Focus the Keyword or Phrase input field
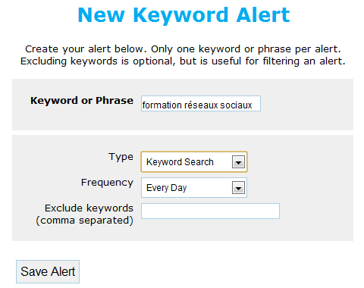The width and height of the screenshot is (364, 288). point(201,103)
